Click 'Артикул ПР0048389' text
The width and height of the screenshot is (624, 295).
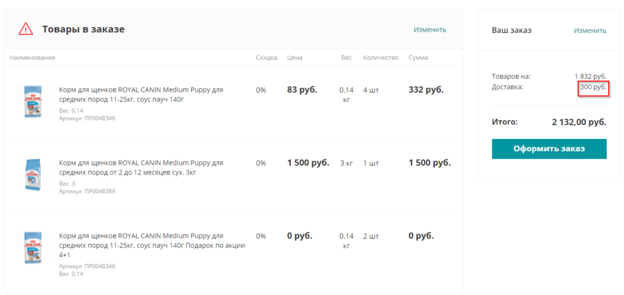click(87, 192)
